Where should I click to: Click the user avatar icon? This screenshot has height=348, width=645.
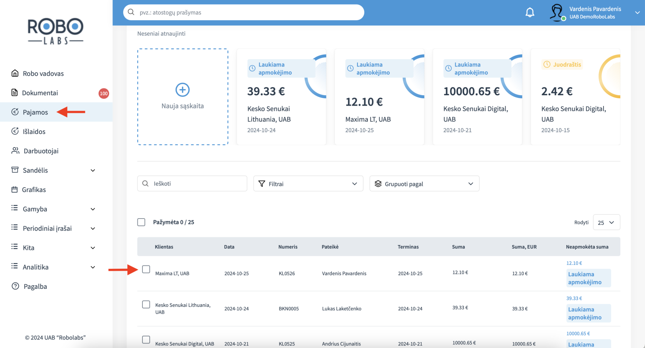[557, 13]
